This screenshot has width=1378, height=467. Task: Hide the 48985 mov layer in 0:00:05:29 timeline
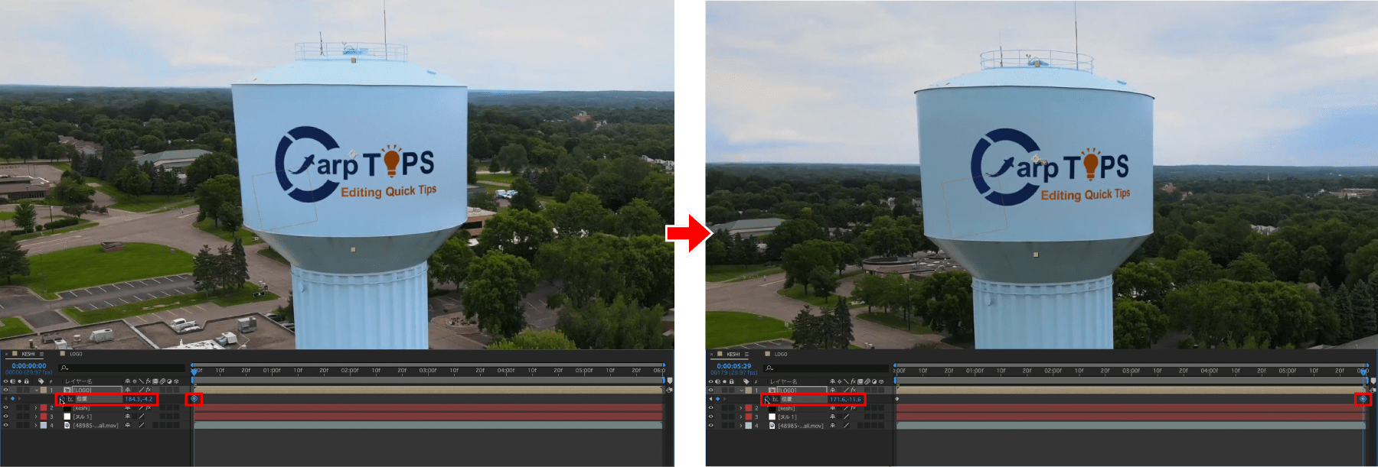coord(710,426)
